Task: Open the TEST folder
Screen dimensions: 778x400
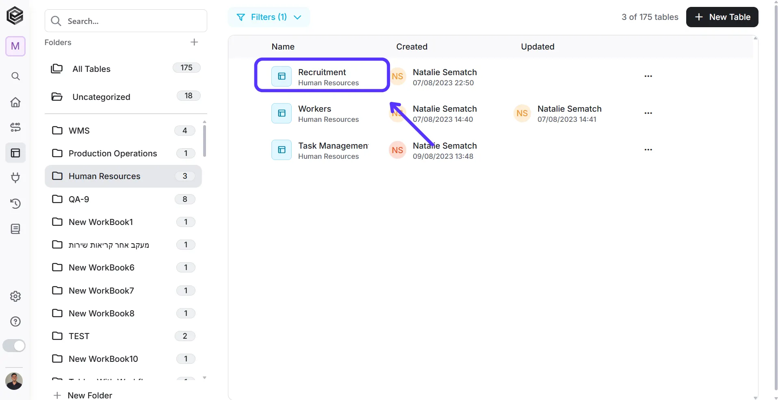Action: 123,336
